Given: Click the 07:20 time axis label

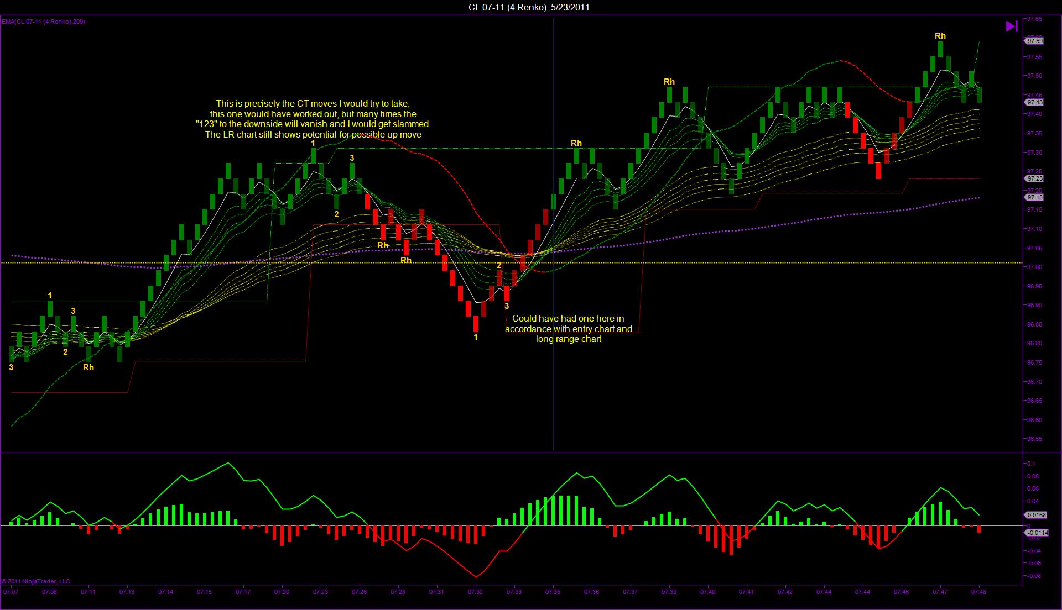Looking at the screenshot, I should point(282,592).
